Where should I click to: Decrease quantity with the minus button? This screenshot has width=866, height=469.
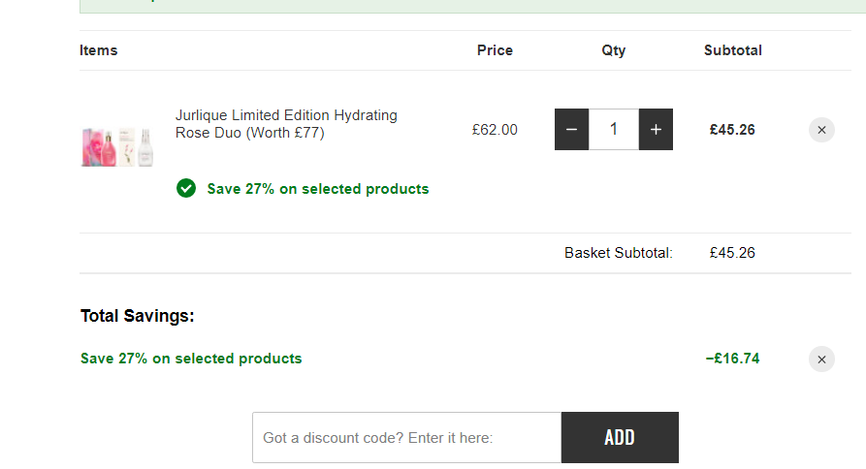pyautogui.click(x=571, y=130)
